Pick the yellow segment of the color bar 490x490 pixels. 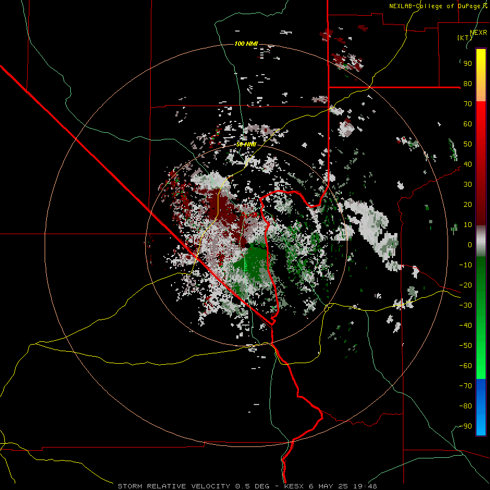tap(481, 75)
